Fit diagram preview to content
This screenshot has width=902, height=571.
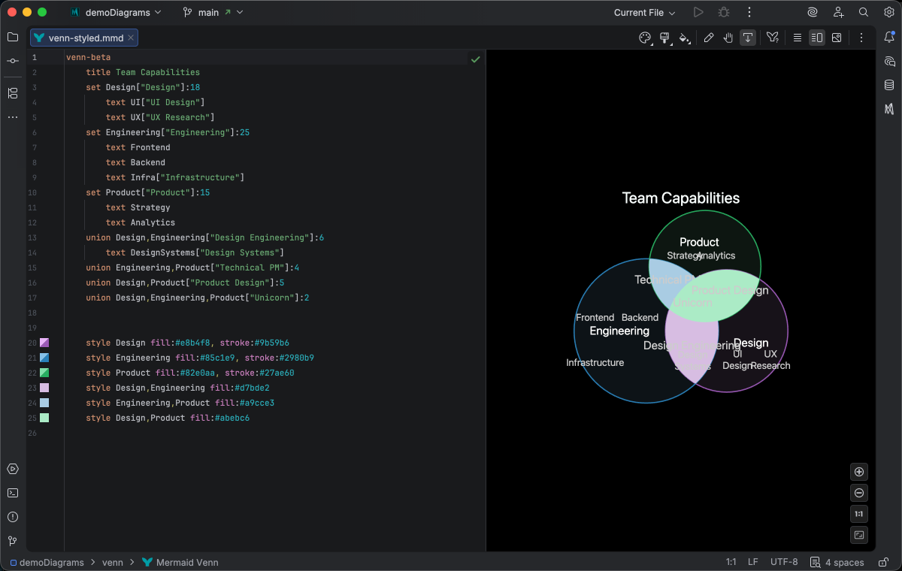pyautogui.click(x=859, y=535)
